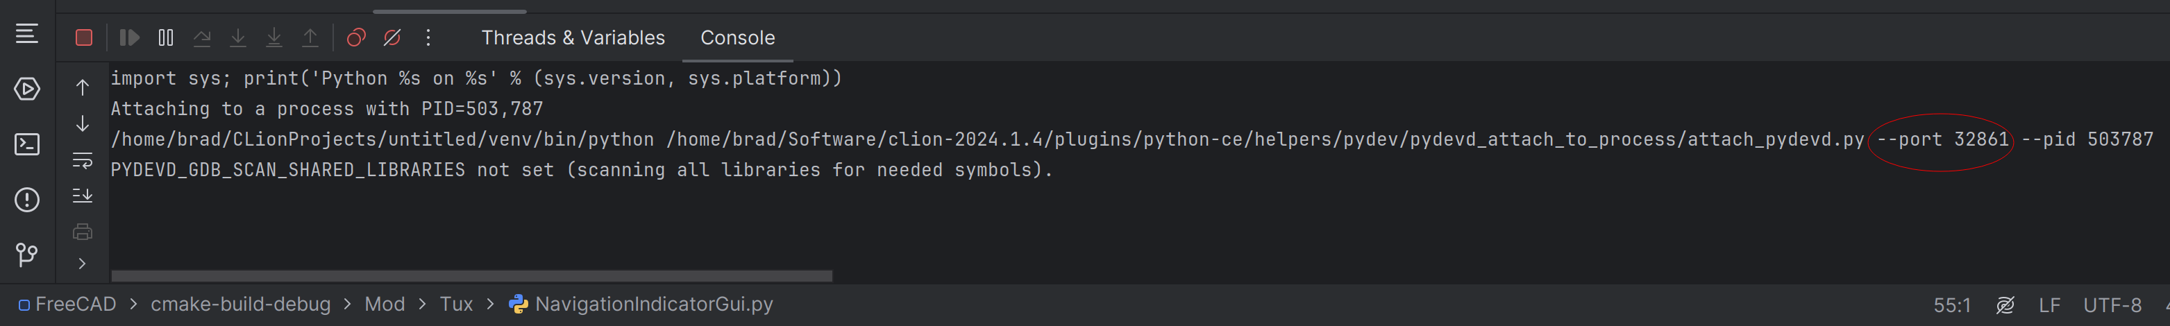Toggle soft-wrap in the console
Image resolution: width=2170 pixels, height=326 pixels.
pos(83,160)
